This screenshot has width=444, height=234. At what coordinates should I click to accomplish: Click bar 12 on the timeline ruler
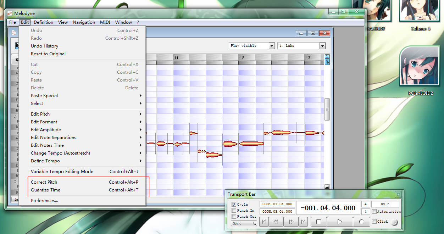(x=242, y=58)
